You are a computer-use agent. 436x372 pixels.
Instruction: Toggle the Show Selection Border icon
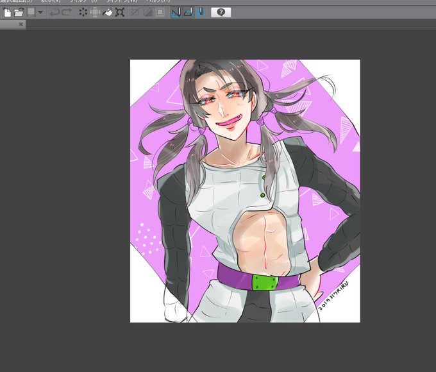[x=160, y=13]
